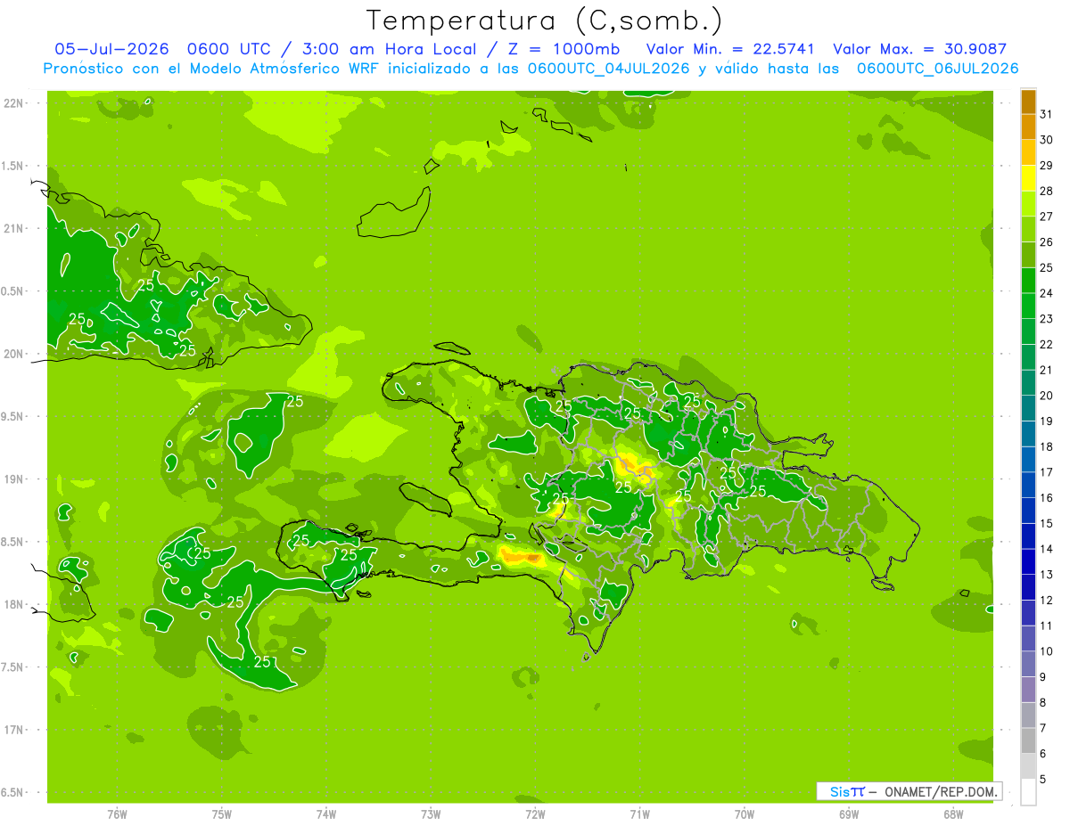
Task: Click the white swatch below 5 on scale
Action: tap(1028, 791)
